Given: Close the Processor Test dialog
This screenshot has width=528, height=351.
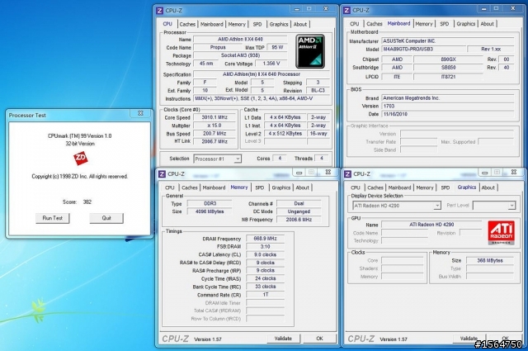Looking at the screenshot, I should (141, 113).
